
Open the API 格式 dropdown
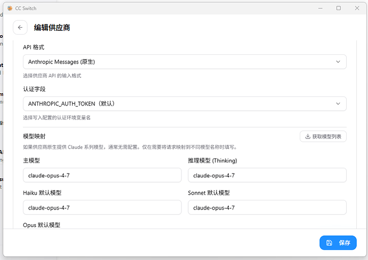pyautogui.click(x=185, y=62)
